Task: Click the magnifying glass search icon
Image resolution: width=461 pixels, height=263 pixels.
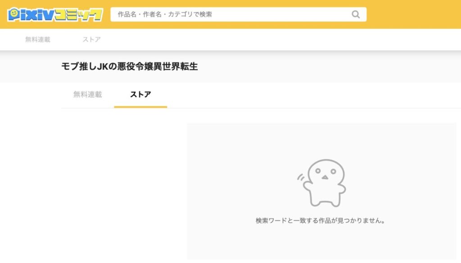Action: tap(356, 14)
